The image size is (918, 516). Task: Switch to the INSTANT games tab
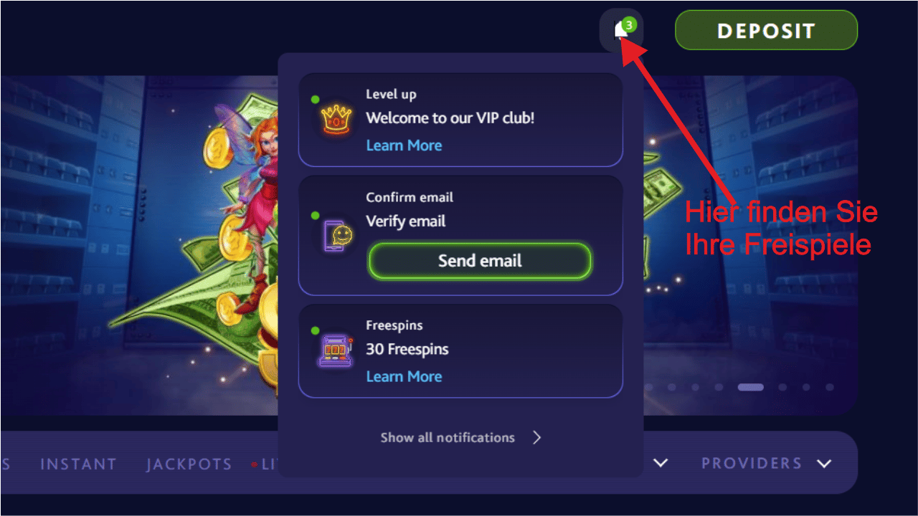(x=78, y=464)
